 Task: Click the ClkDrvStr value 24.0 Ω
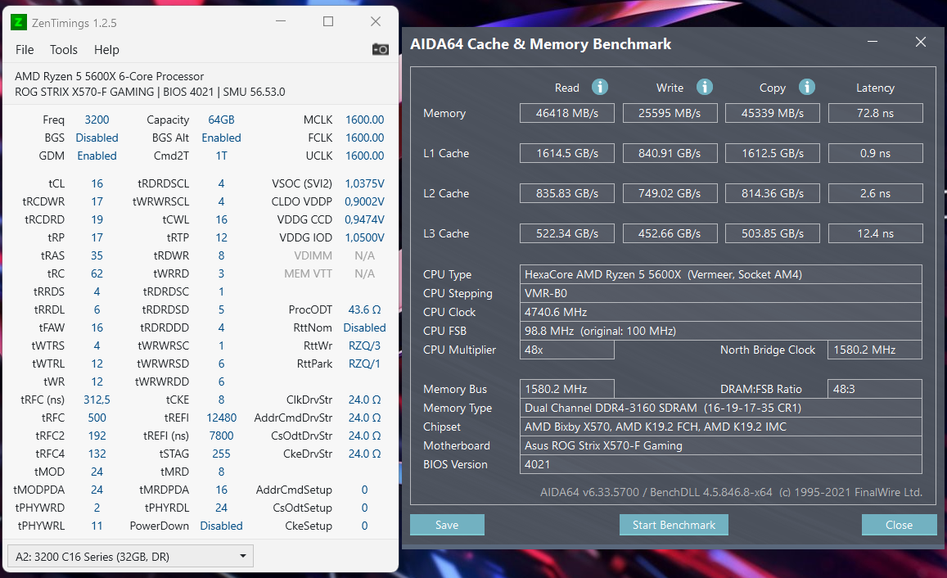(x=364, y=400)
